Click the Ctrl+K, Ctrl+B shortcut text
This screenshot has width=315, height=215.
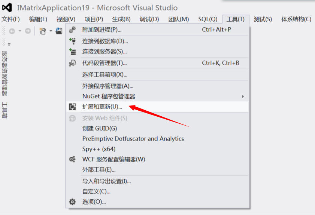[221, 63]
